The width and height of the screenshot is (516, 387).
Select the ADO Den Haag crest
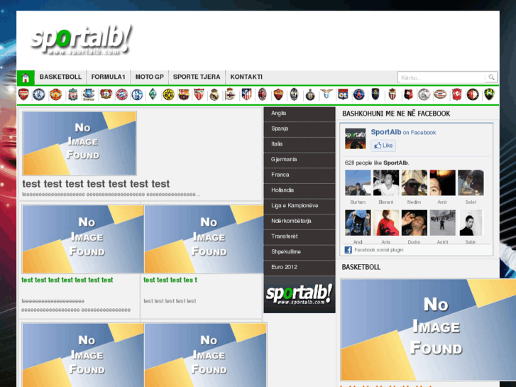pyautogui.click(x=489, y=94)
